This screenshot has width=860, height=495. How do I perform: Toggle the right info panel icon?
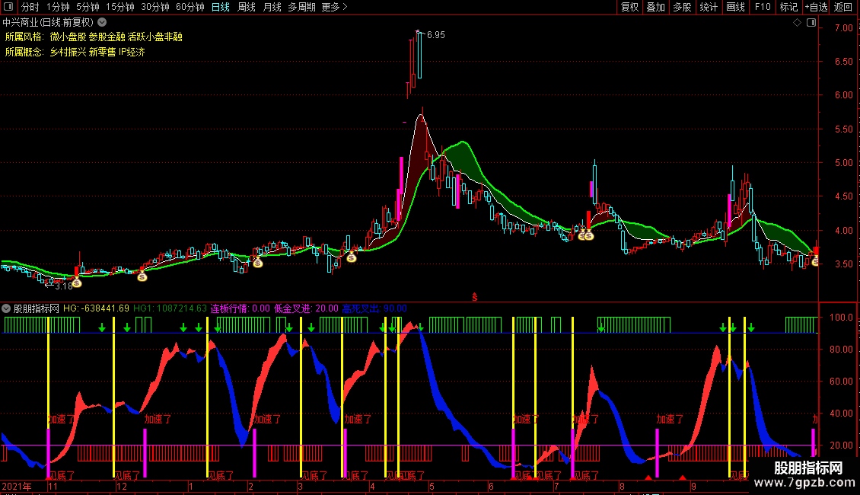pos(810,23)
